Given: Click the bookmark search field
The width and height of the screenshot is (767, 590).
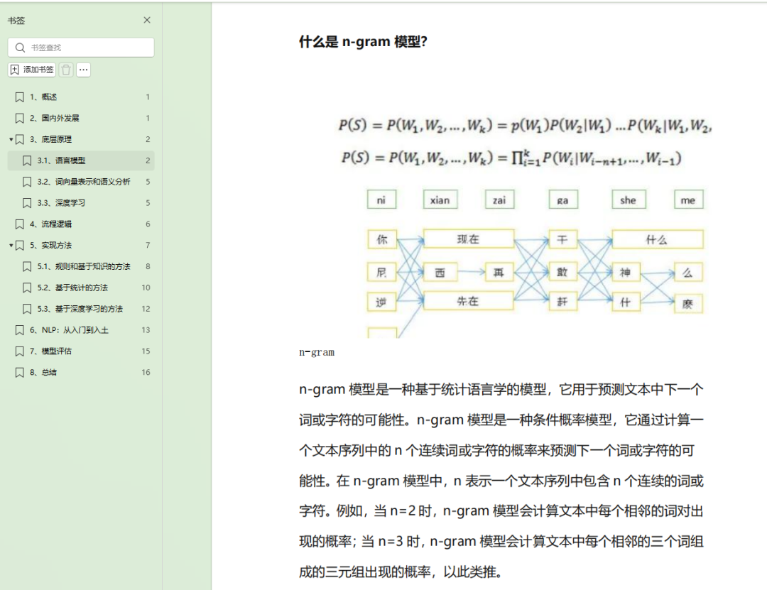Looking at the screenshot, I should point(81,48).
